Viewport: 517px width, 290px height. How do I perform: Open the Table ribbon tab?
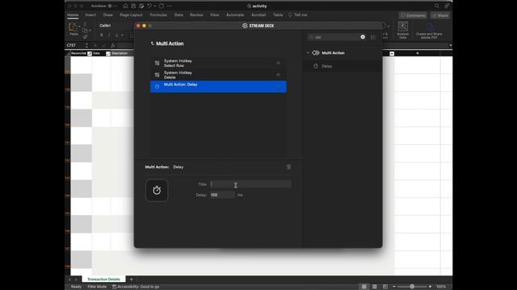[x=278, y=14]
